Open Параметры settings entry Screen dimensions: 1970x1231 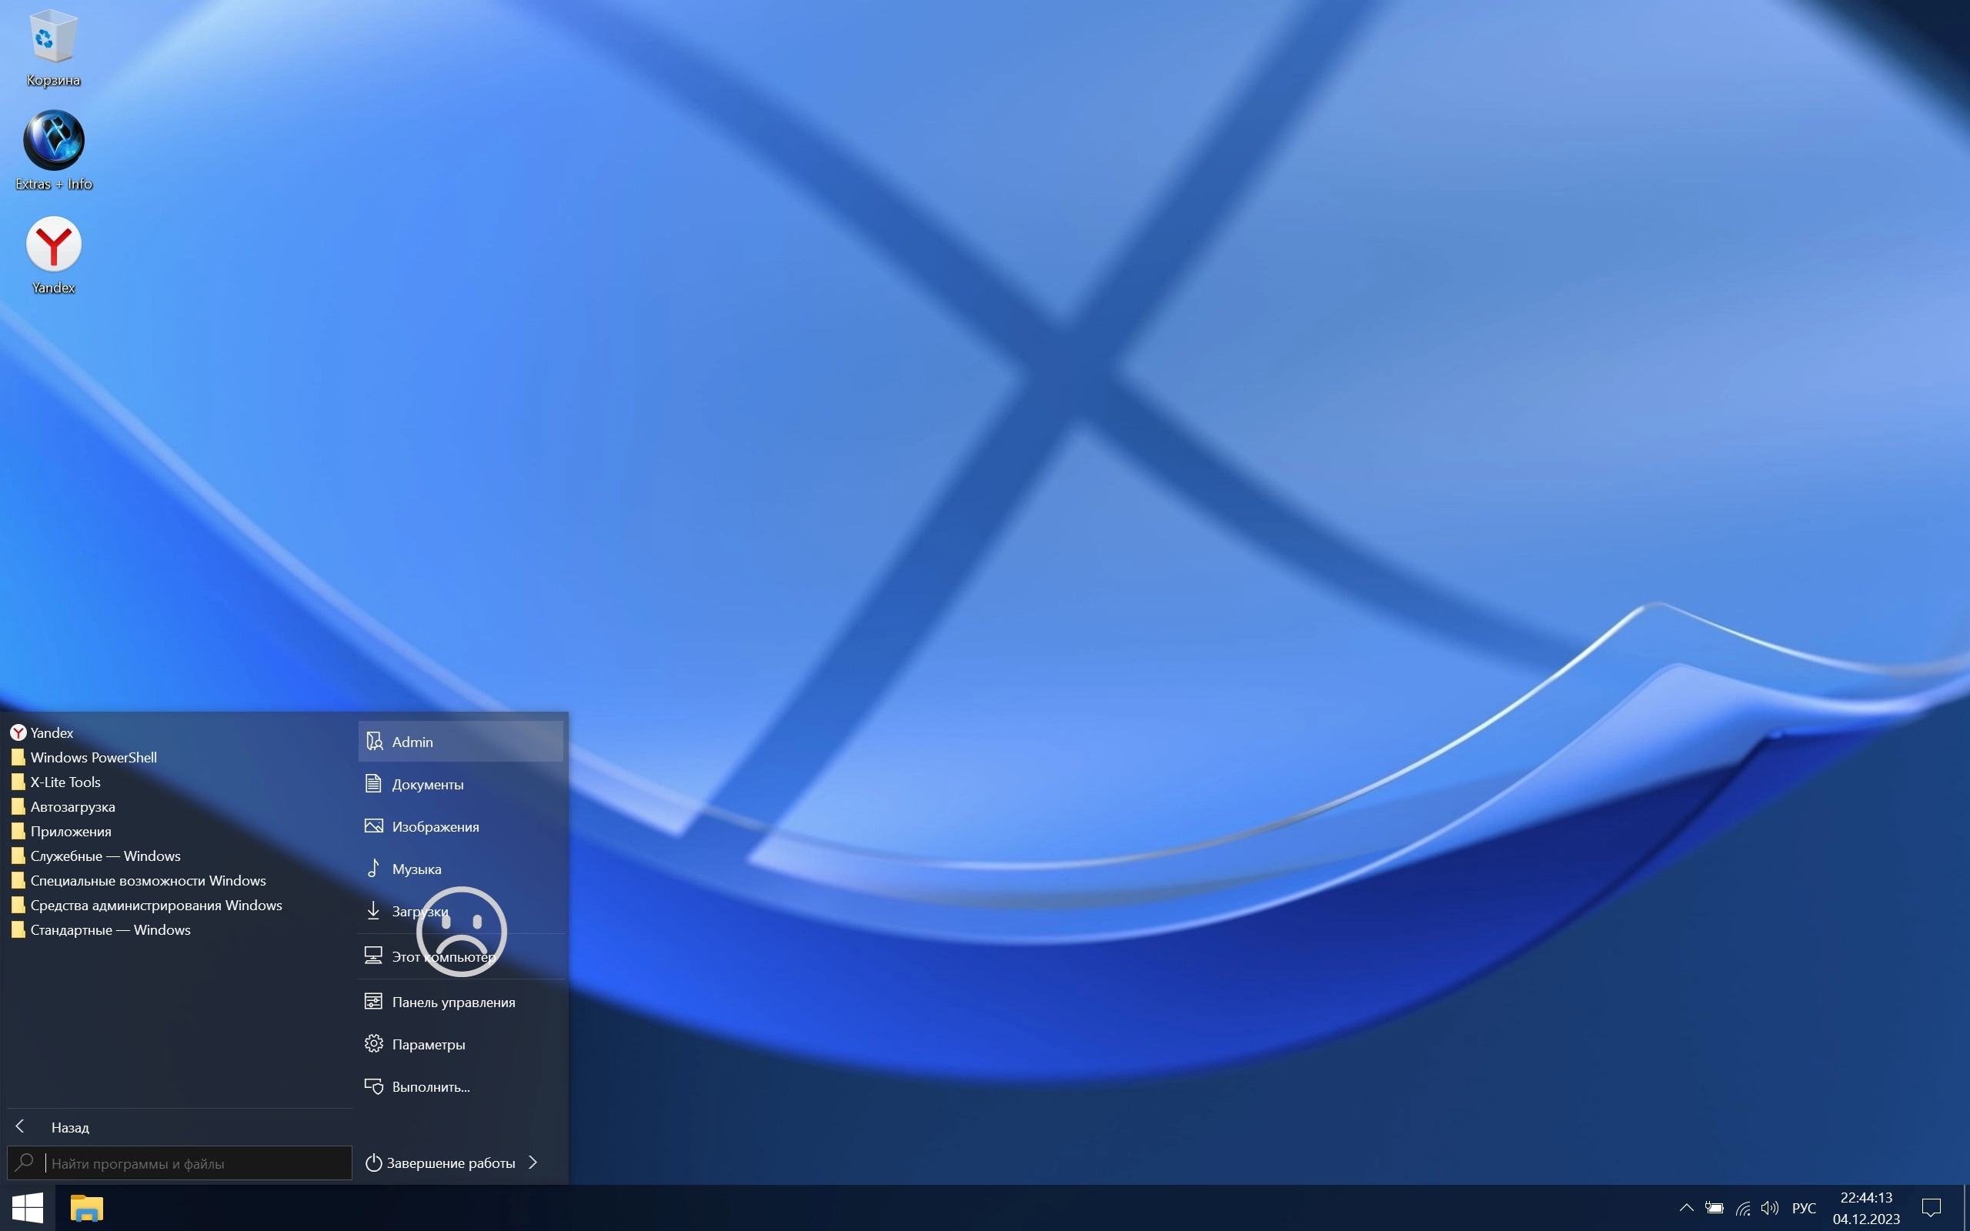coord(428,1045)
